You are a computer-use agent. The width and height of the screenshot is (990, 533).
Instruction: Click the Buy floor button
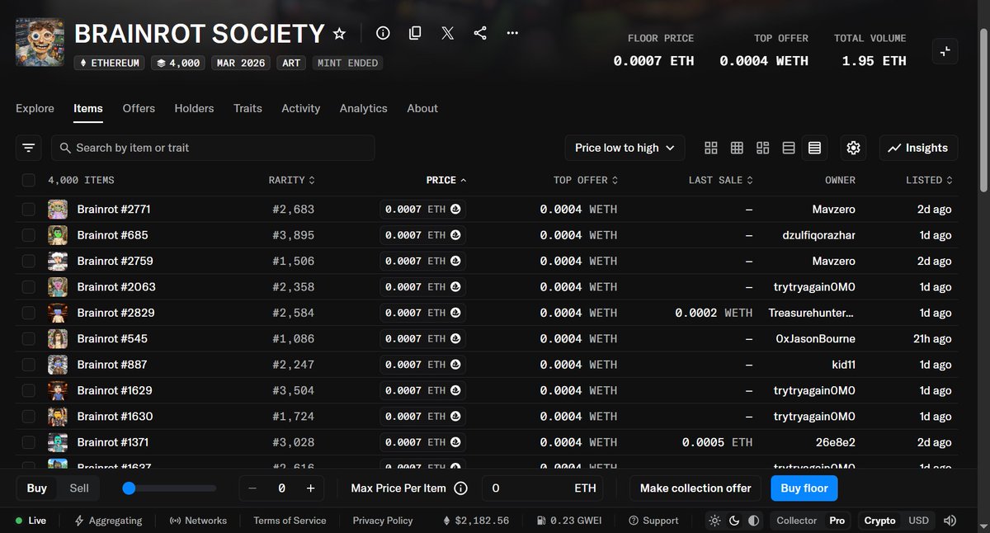[x=804, y=488]
